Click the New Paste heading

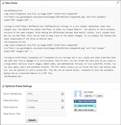(11, 3)
